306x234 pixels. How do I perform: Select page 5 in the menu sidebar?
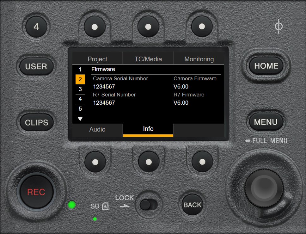point(80,109)
